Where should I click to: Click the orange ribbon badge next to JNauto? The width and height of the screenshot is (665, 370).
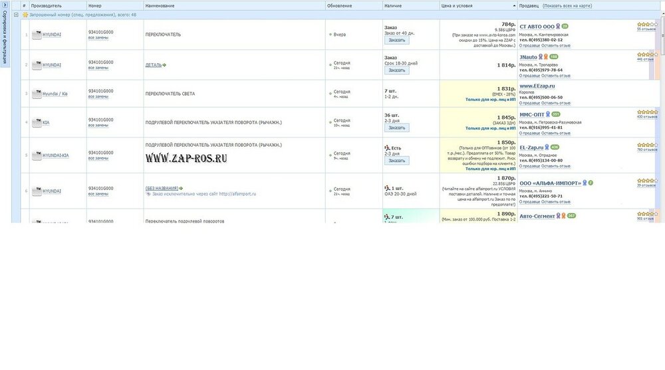click(x=546, y=56)
